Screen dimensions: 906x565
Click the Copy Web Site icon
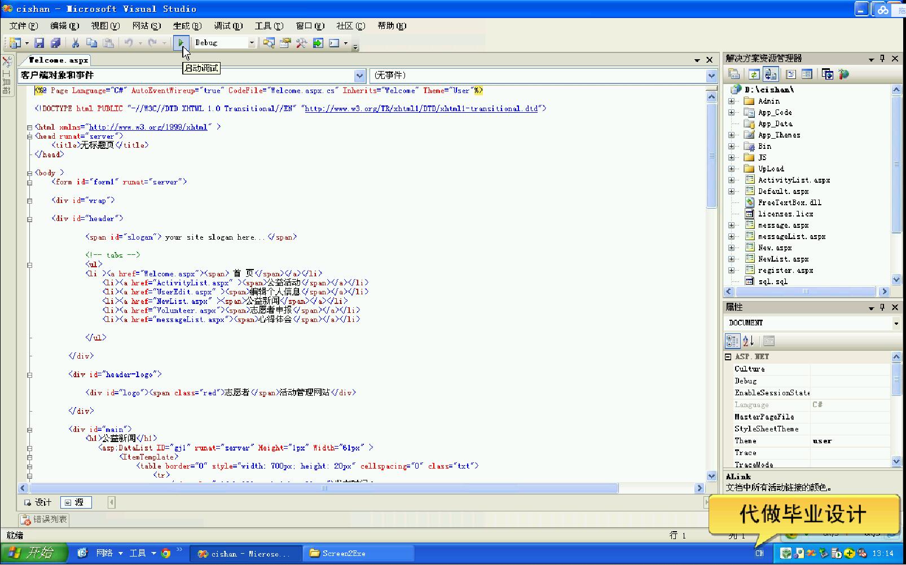coord(828,74)
